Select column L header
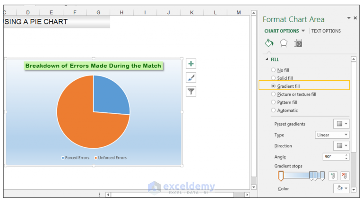This screenshot has height=203, width=363. [x=216, y=12]
